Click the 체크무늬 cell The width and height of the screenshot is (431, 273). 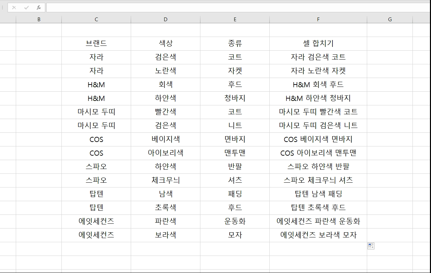(165, 180)
